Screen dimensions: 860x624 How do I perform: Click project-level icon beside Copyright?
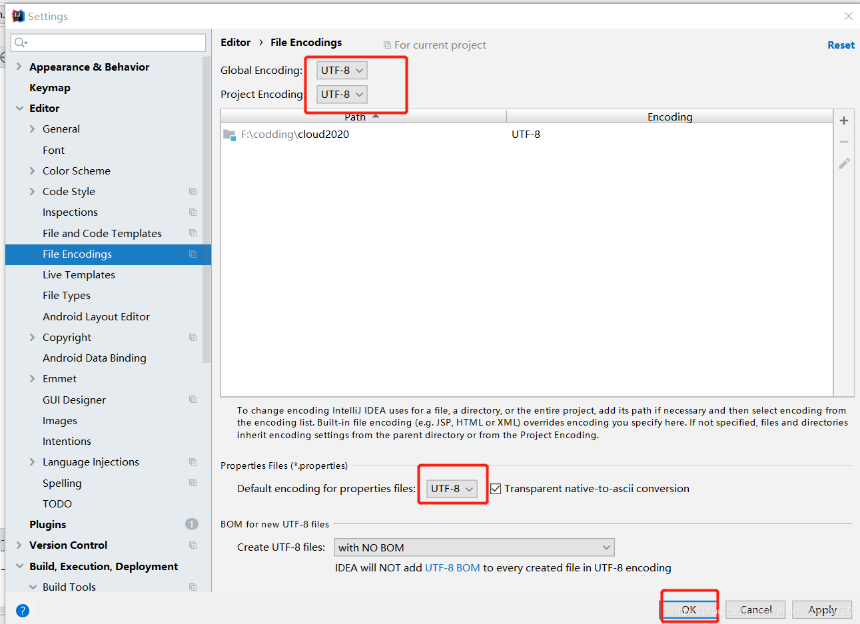click(193, 338)
